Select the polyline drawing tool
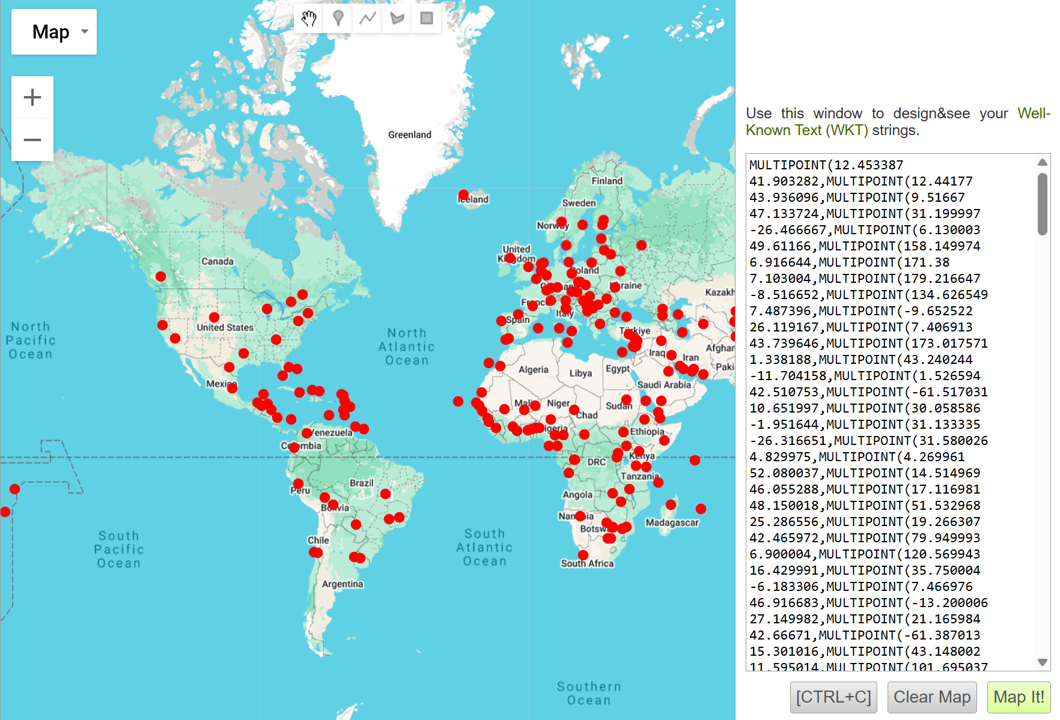 point(367,18)
